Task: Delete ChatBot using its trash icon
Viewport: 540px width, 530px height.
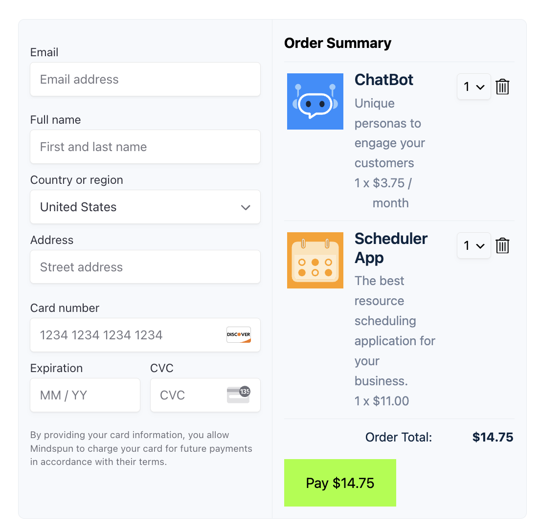Action: [502, 87]
